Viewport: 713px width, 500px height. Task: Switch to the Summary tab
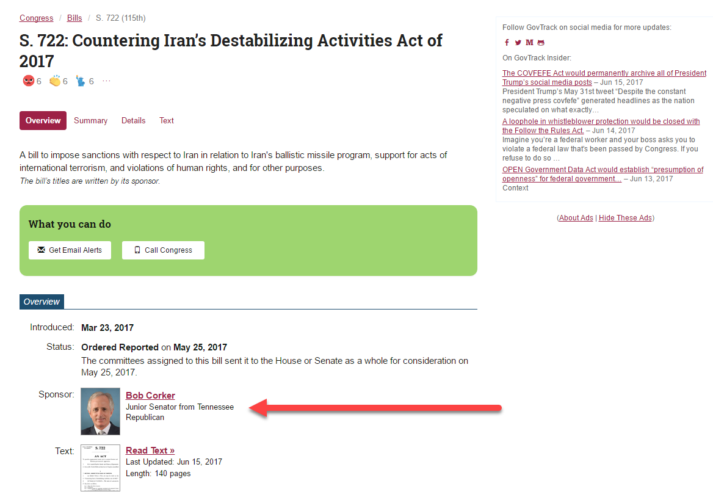pyautogui.click(x=90, y=121)
